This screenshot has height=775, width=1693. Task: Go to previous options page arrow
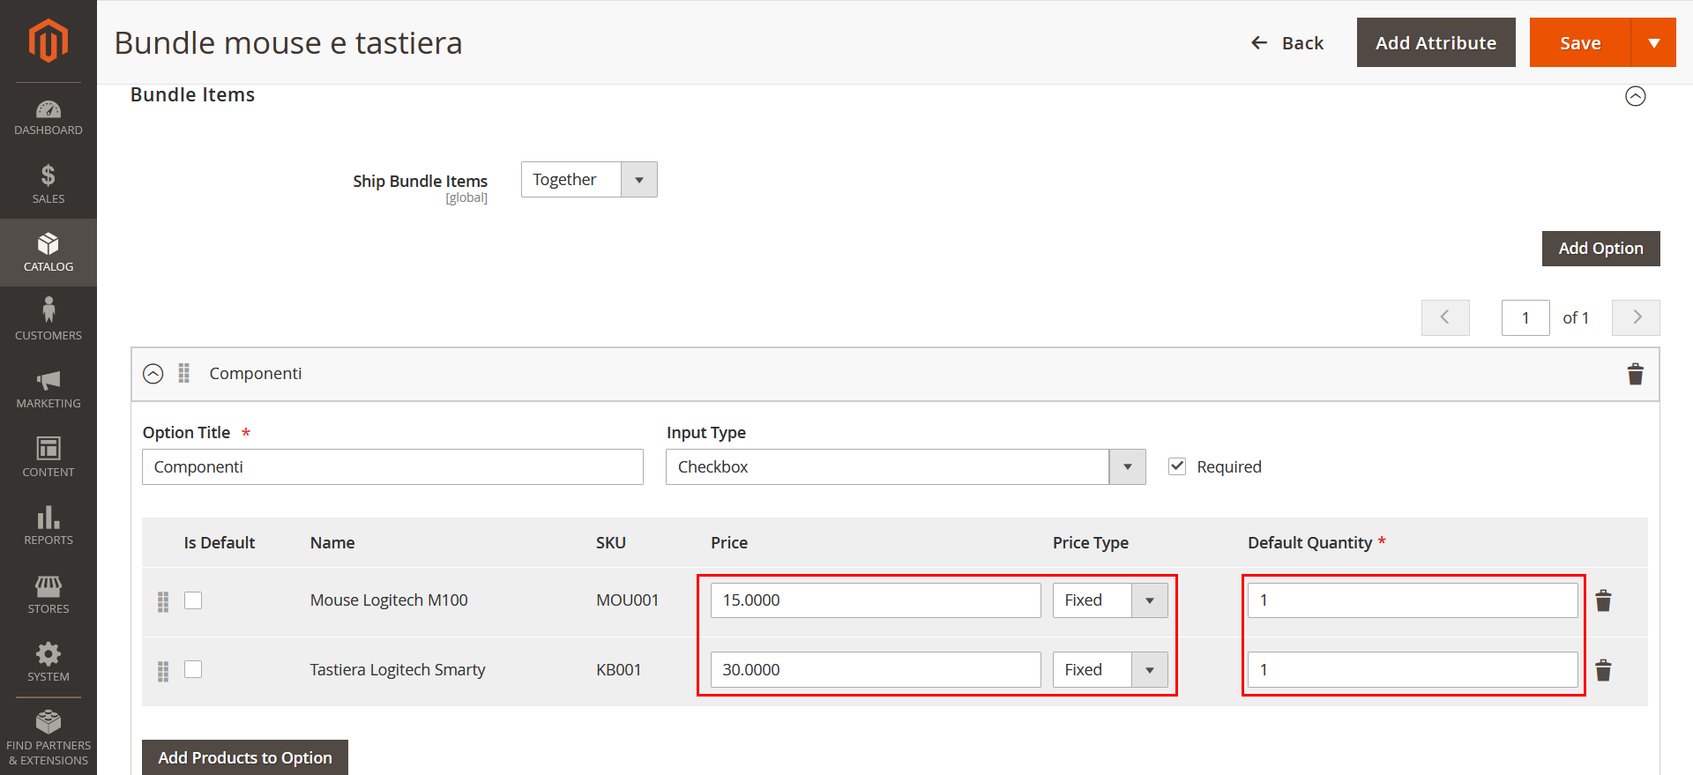[x=1445, y=317]
